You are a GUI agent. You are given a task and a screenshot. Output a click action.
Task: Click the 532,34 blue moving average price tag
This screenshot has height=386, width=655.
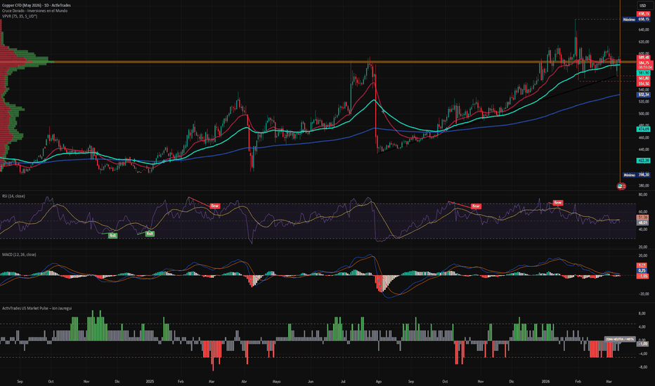643,95
